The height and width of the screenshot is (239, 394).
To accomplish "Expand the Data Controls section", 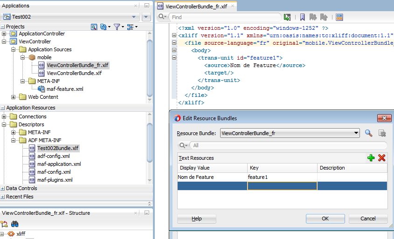I will (x=2, y=189).
